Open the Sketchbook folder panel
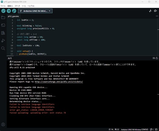159x131 pixels. [x=3, y=17]
